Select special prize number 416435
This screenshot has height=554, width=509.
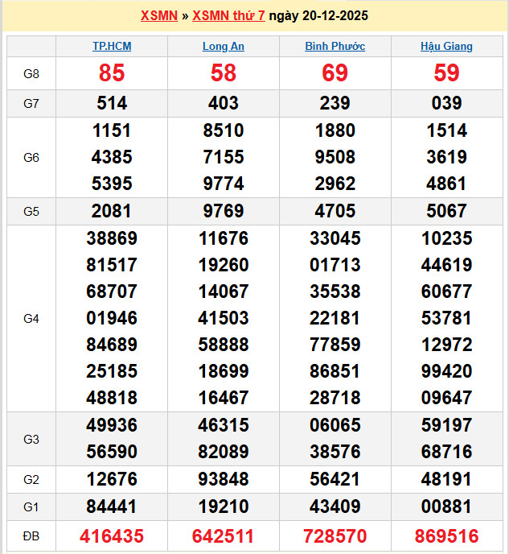click(x=112, y=536)
